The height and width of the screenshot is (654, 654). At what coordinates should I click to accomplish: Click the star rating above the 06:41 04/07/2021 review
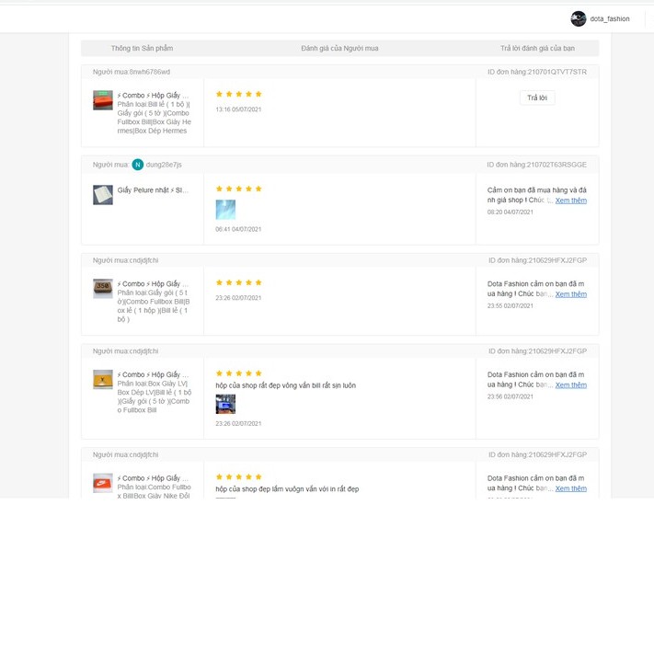coord(238,189)
